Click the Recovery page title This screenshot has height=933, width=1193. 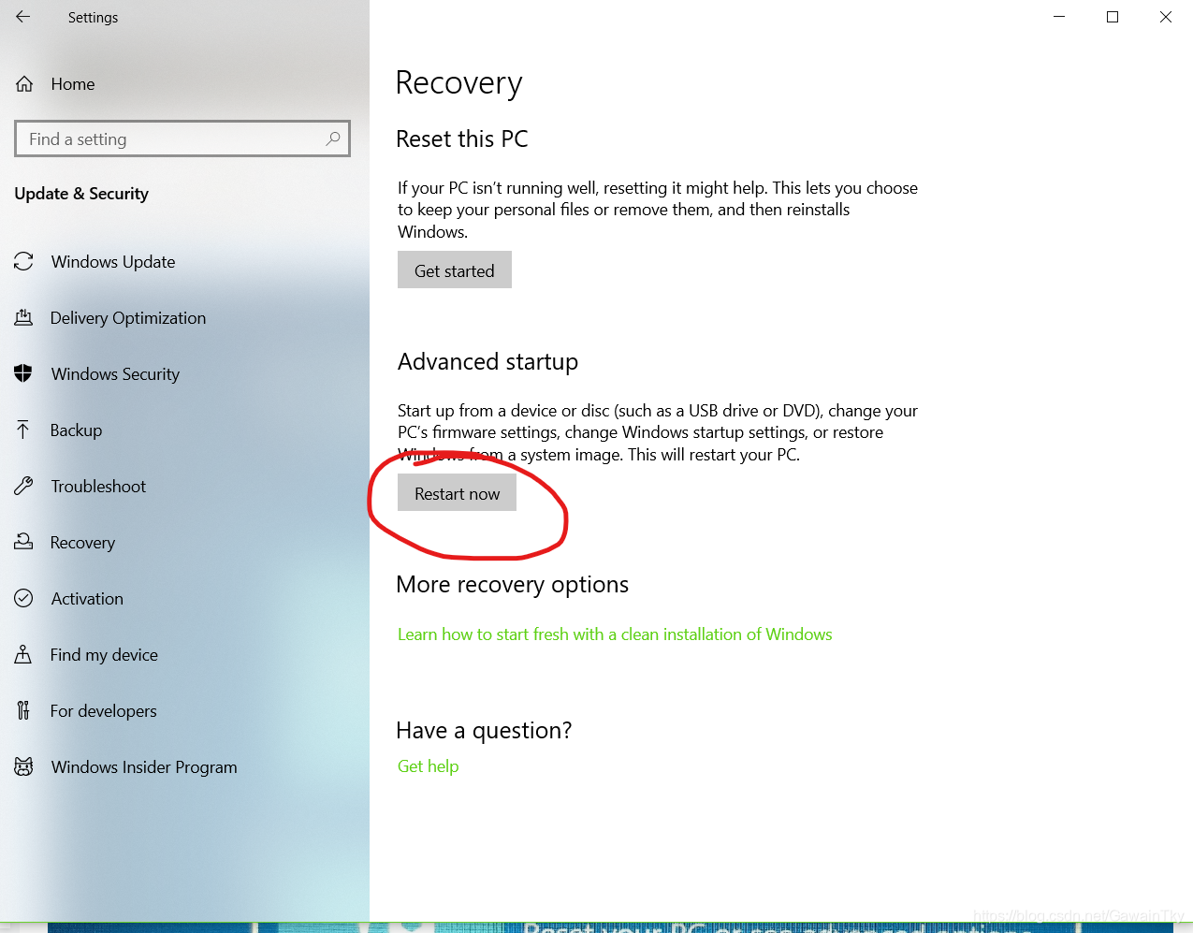[x=458, y=83]
